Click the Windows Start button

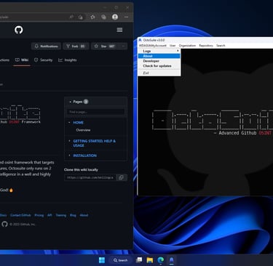point(102,260)
